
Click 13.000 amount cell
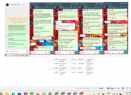(56, 72)
